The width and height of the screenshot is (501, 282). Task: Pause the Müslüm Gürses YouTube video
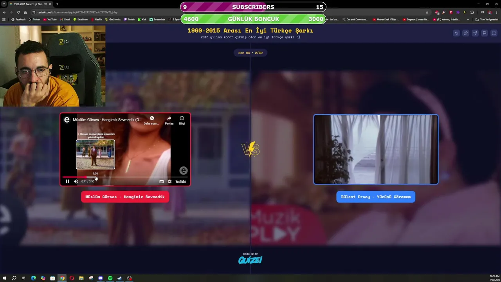point(67,181)
